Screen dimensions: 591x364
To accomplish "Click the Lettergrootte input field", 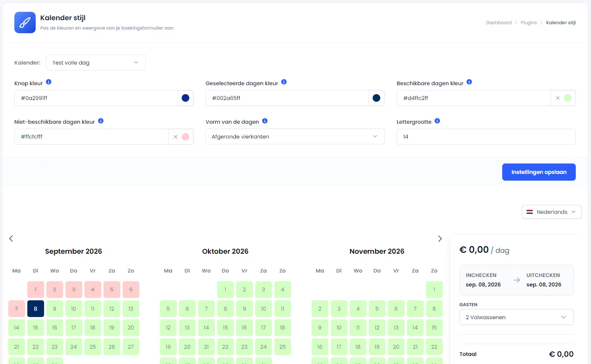I will coord(486,137).
